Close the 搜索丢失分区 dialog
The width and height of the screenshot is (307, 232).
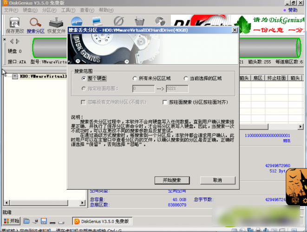click(235, 30)
